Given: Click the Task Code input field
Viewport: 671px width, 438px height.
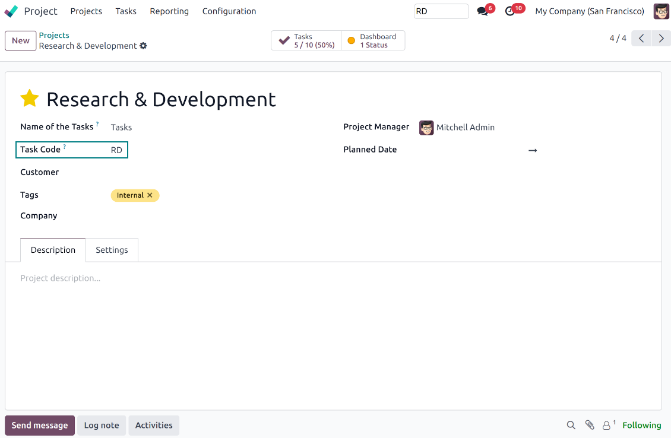Looking at the screenshot, I should tap(116, 150).
